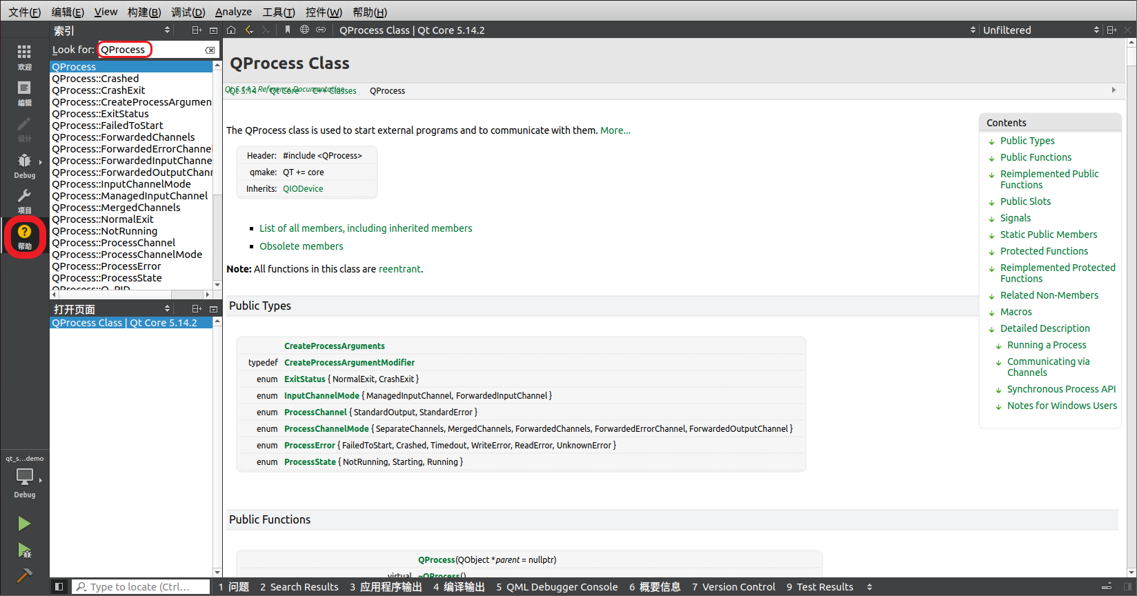Open the 1 问题 output tab
The width and height of the screenshot is (1137, 596).
coord(233,587)
